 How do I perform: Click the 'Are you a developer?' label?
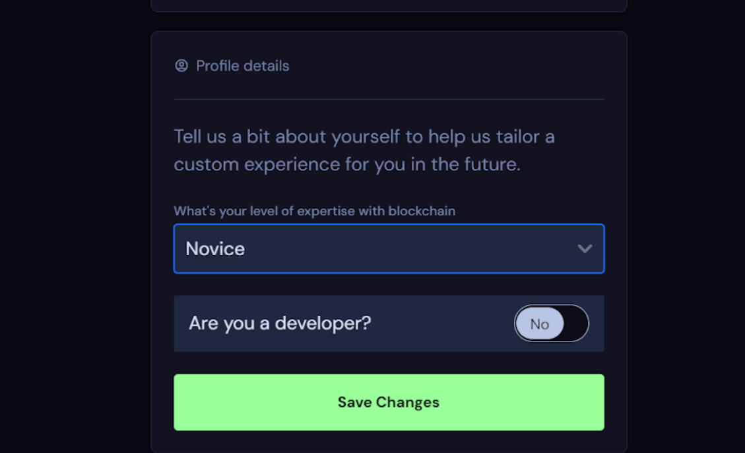point(280,323)
